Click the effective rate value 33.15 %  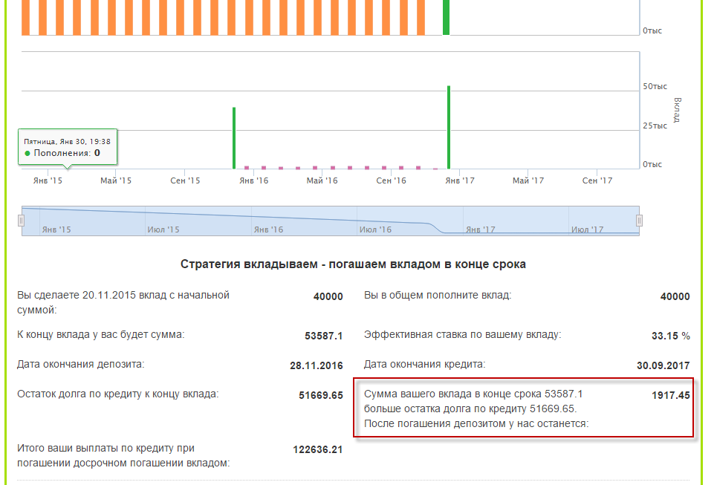pyautogui.click(x=670, y=336)
